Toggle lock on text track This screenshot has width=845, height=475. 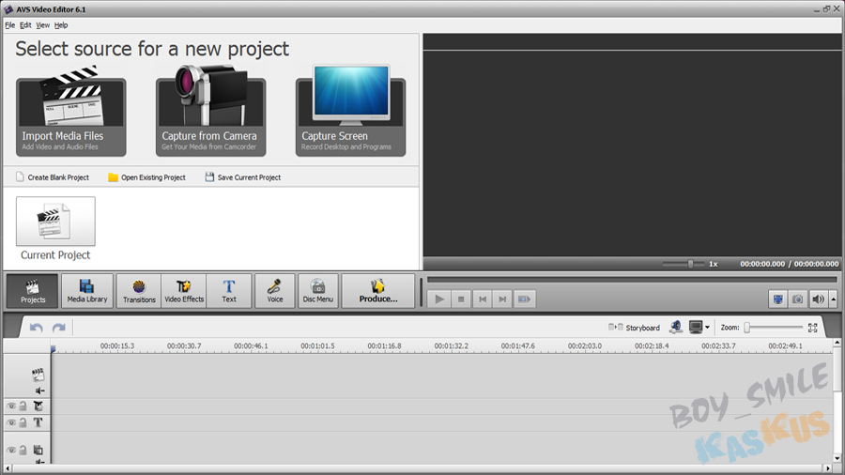(23, 422)
